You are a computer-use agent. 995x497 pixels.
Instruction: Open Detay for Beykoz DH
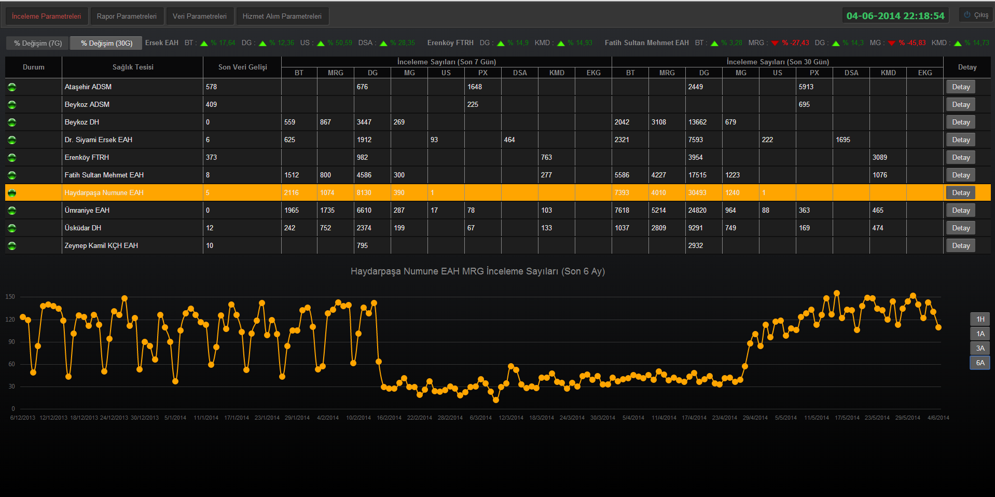961,122
